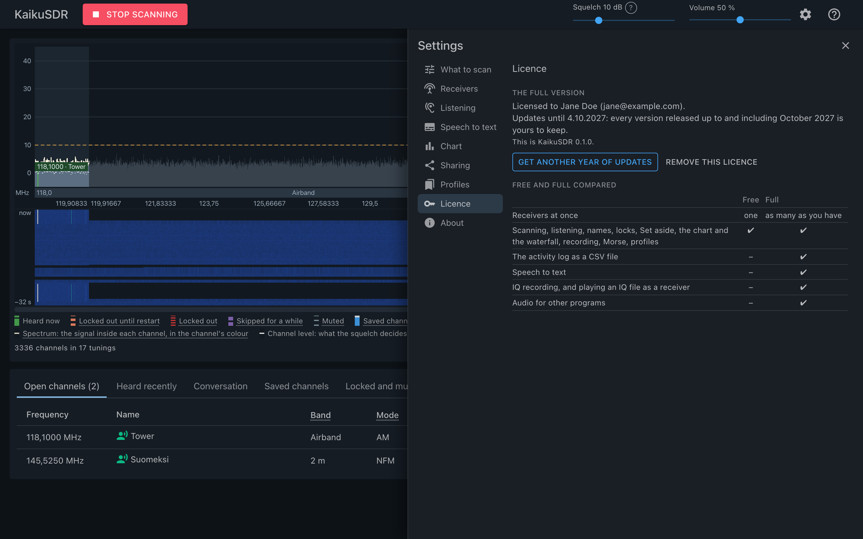Adjust the Squelch slider handle
The width and height of the screenshot is (863, 539).
click(x=599, y=20)
